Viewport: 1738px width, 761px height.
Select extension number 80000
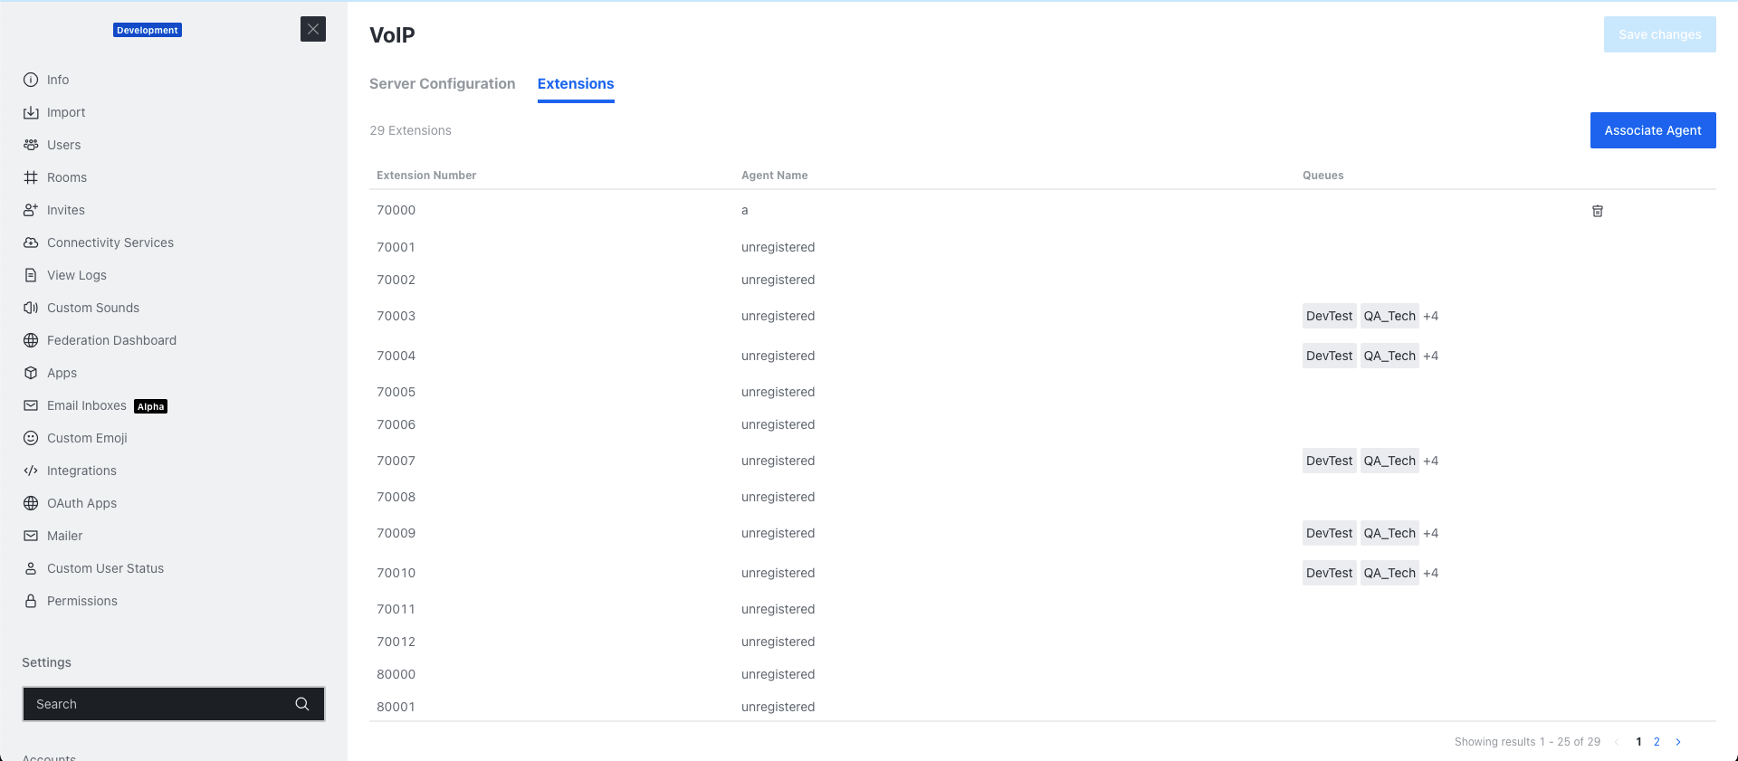(x=396, y=674)
